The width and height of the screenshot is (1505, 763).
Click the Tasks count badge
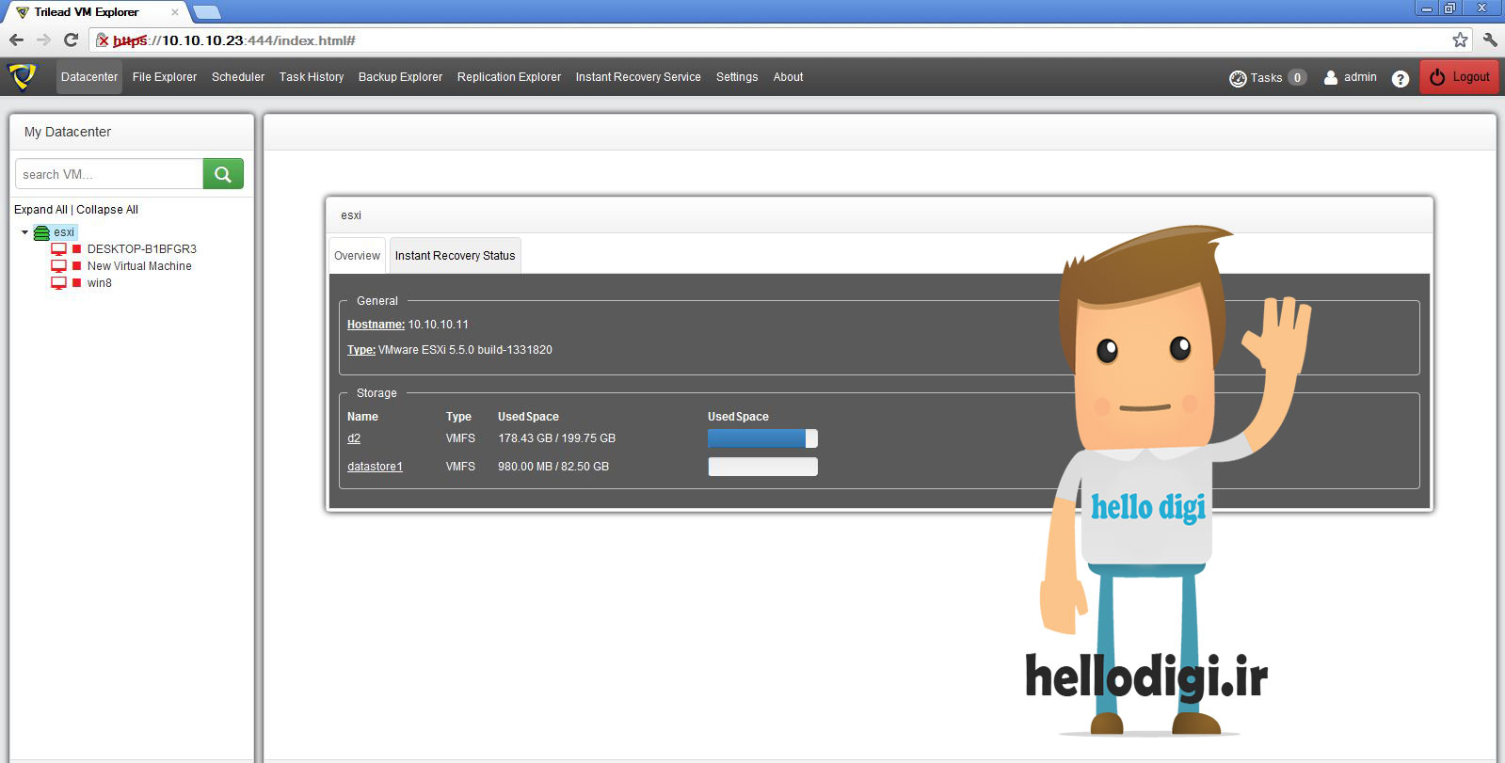[x=1297, y=78]
